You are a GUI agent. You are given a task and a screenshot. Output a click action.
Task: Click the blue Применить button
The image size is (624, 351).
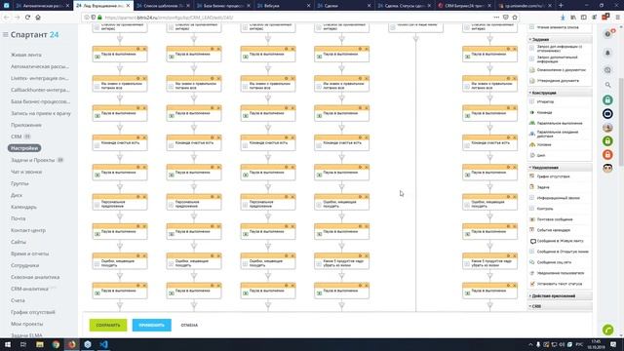tap(152, 325)
